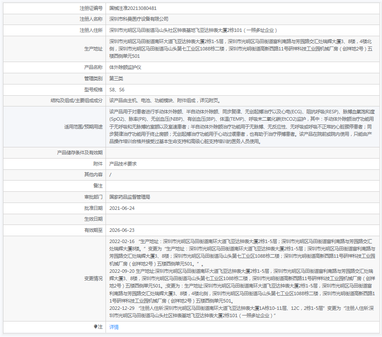Viewport: 382px width, 337px height.
Task: Click the change entry dated 2022-09-20
Action: click(x=242, y=286)
